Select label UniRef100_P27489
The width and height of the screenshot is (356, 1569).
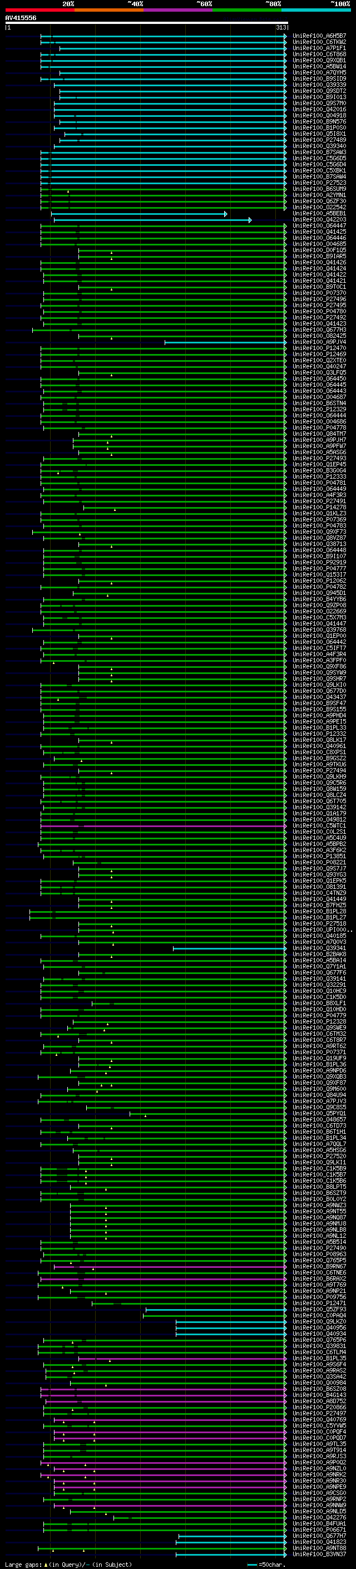(x=319, y=140)
